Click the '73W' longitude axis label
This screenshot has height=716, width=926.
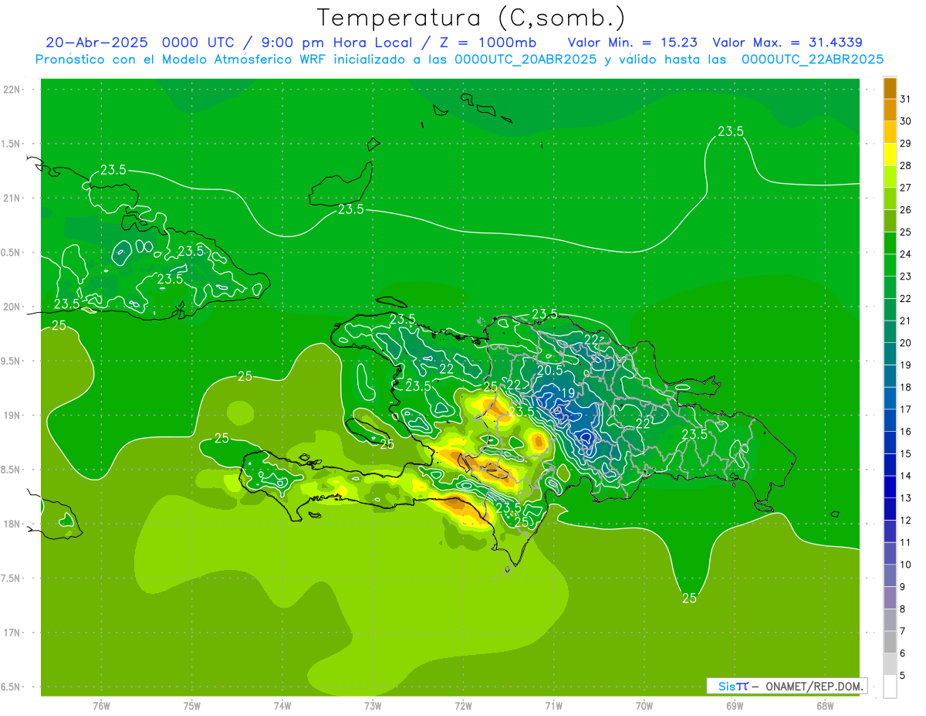click(x=373, y=705)
